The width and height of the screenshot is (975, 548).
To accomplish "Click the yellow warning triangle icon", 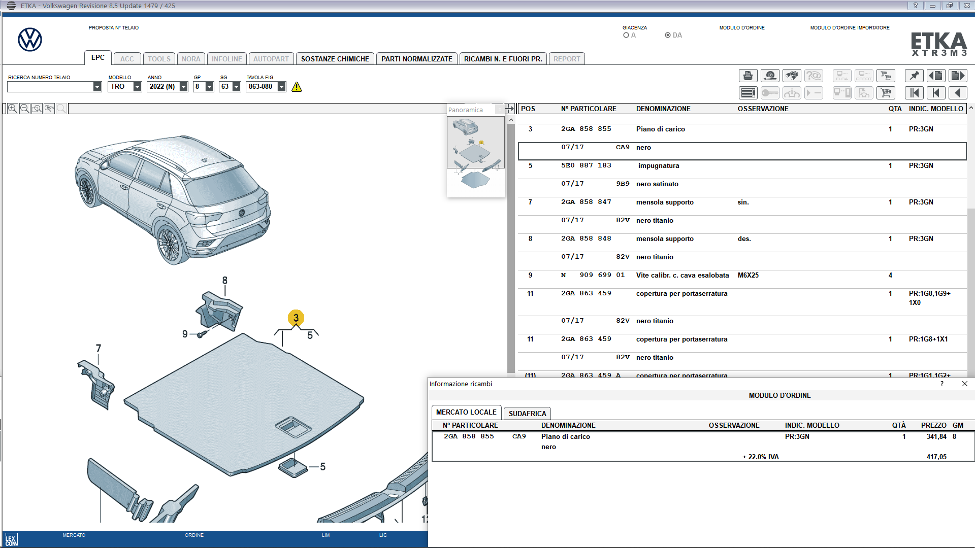I will click(x=297, y=87).
